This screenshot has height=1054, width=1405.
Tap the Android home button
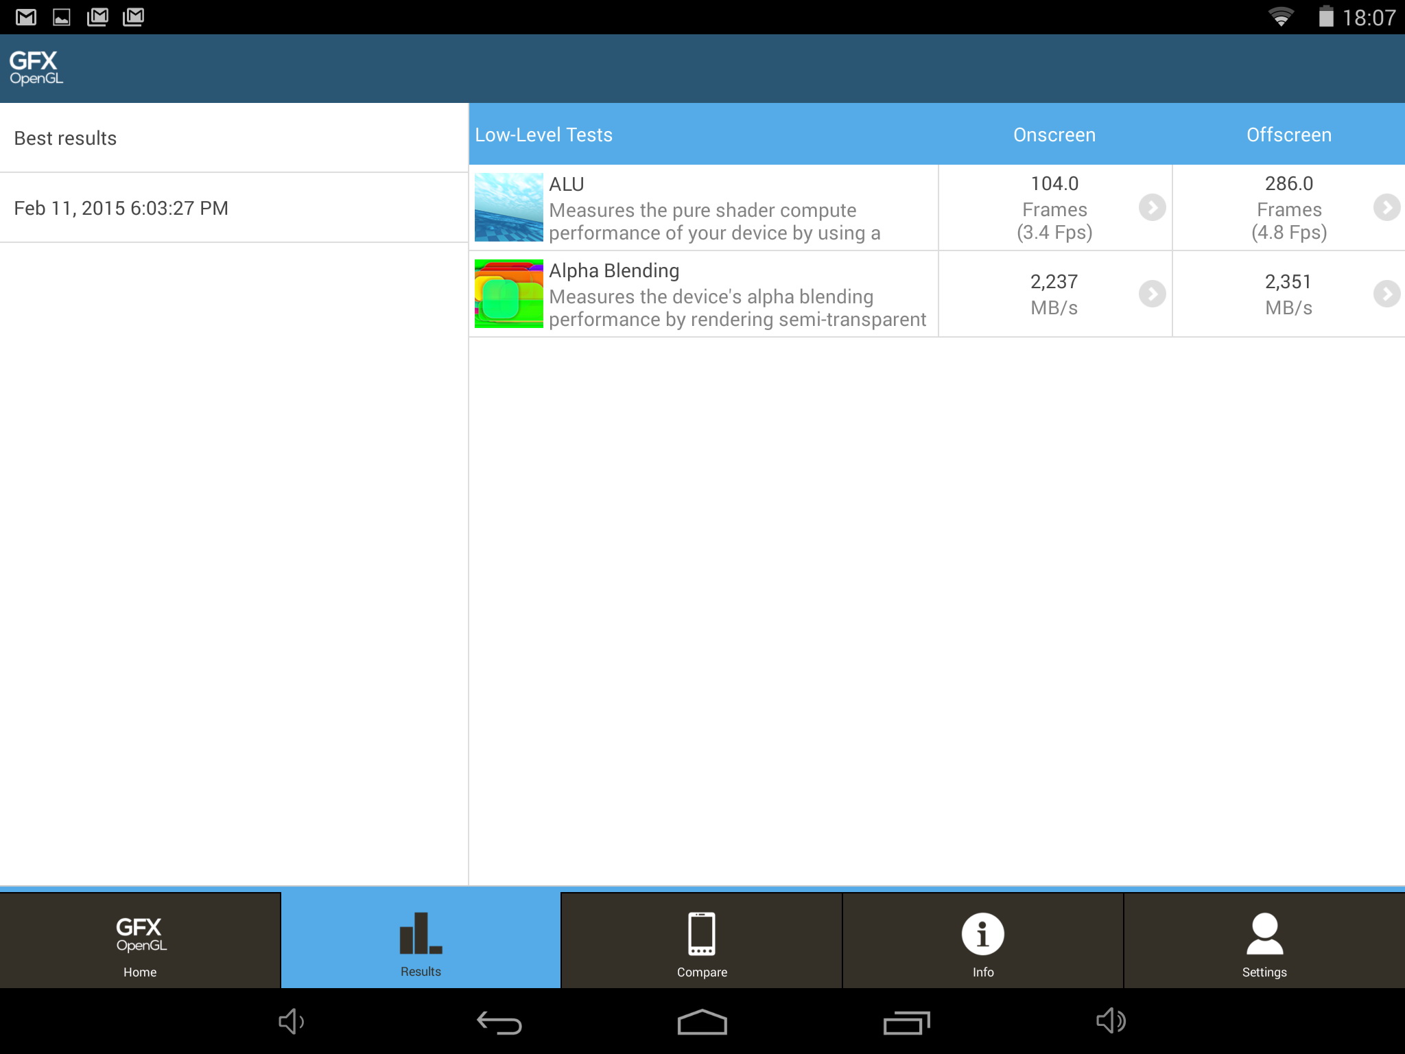pos(702,1022)
